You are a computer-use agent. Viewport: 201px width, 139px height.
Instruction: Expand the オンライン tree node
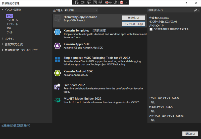click(3, 39)
